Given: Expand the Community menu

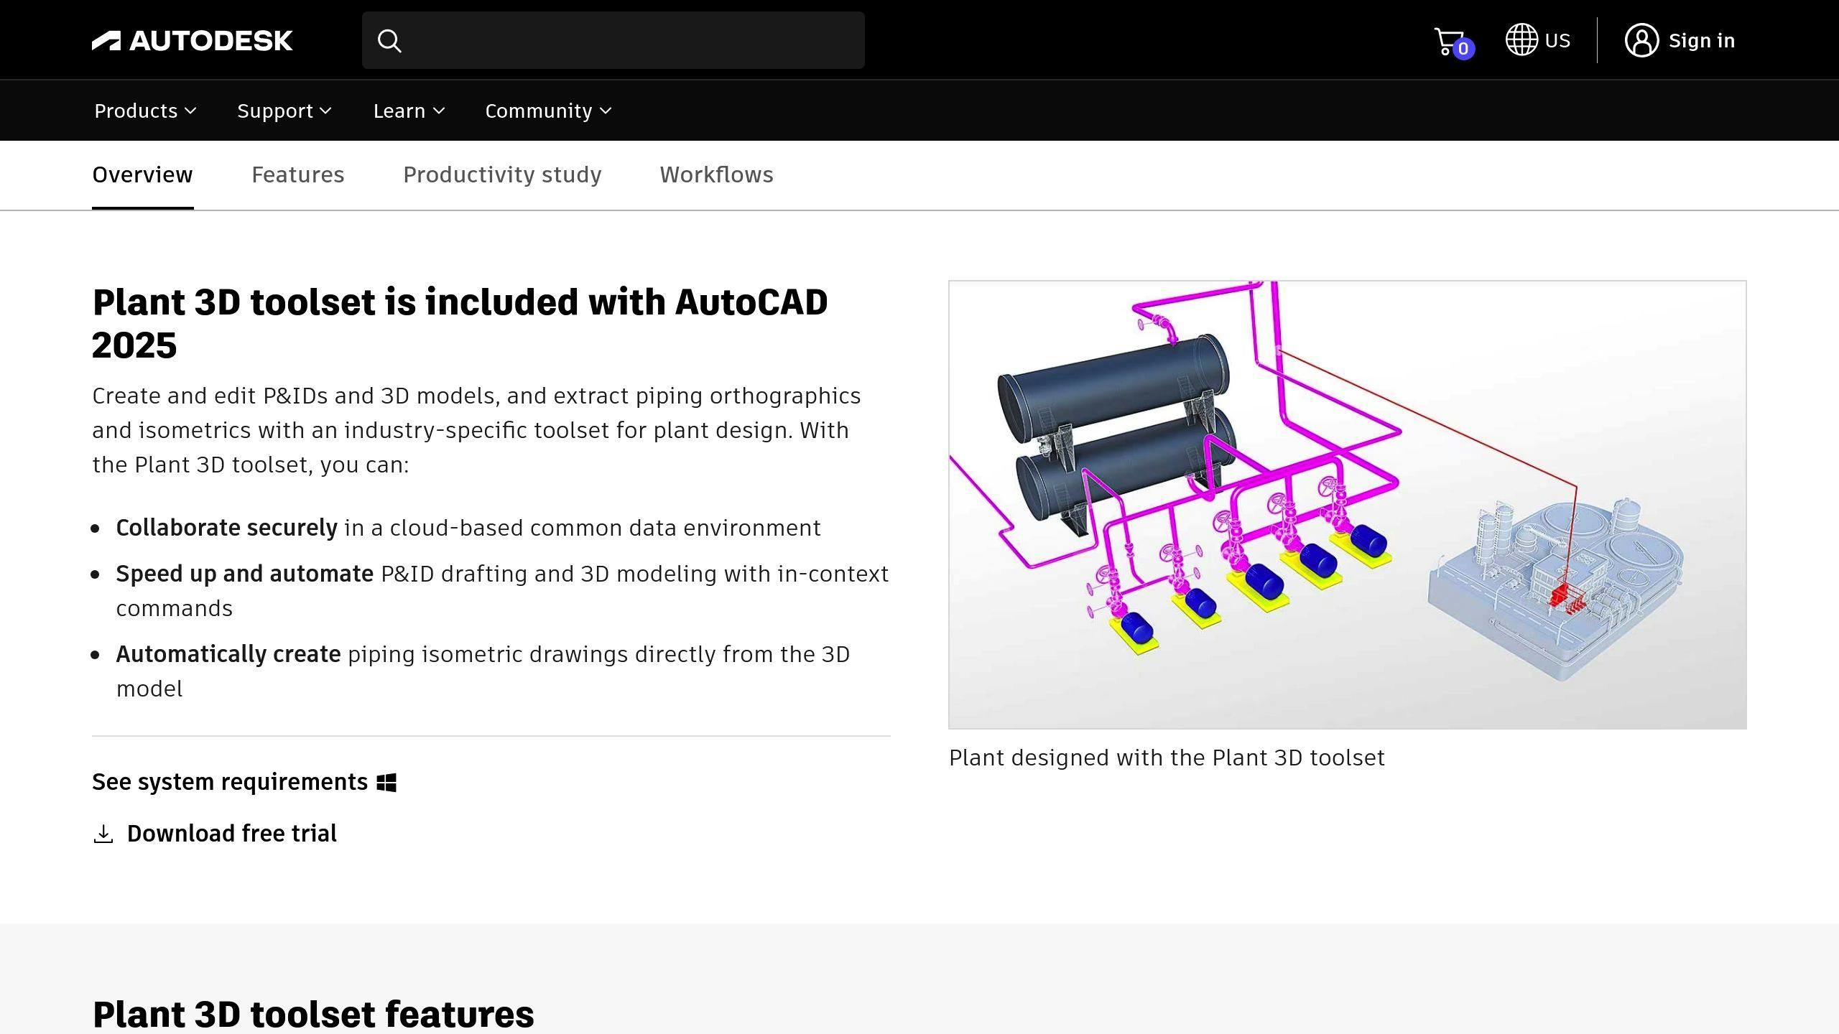Looking at the screenshot, I should click(x=548, y=111).
